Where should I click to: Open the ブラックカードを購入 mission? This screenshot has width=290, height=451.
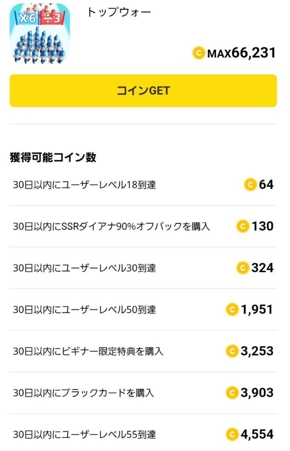pyautogui.click(x=84, y=393)
